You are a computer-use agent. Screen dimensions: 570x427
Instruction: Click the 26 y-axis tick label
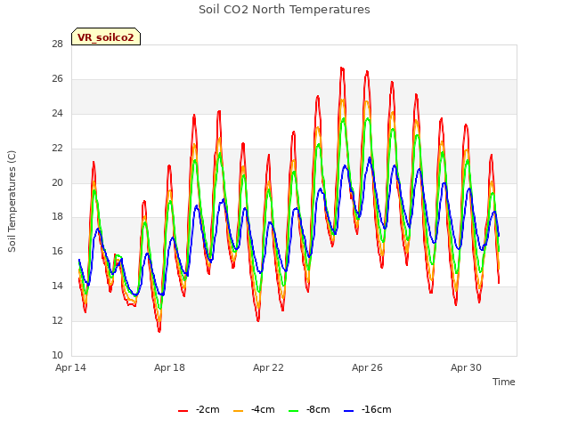pyautogui.click(x=57, y=79)
